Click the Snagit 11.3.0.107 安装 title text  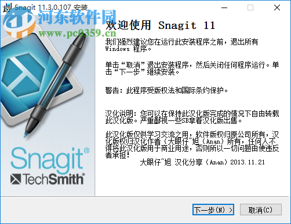(x=51, y=8)
